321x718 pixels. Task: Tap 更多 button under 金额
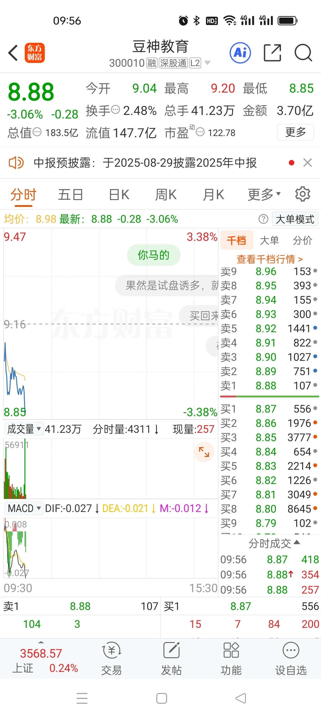coord(295,132)
